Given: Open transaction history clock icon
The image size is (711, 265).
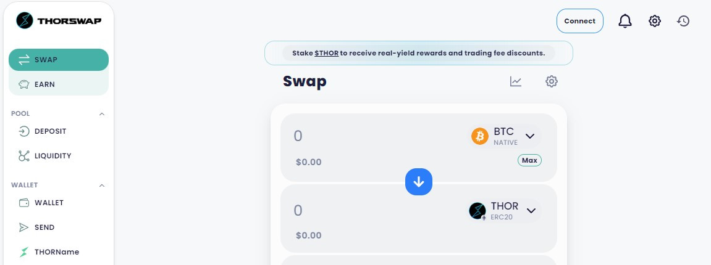Looking at the screenshot, I should point(683,21).
